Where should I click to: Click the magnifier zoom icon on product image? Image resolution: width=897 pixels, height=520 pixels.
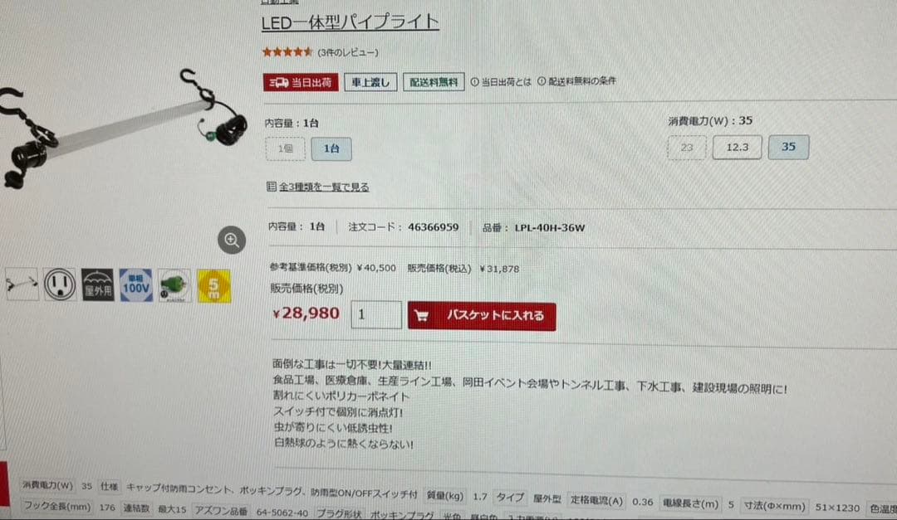(232, 240)
